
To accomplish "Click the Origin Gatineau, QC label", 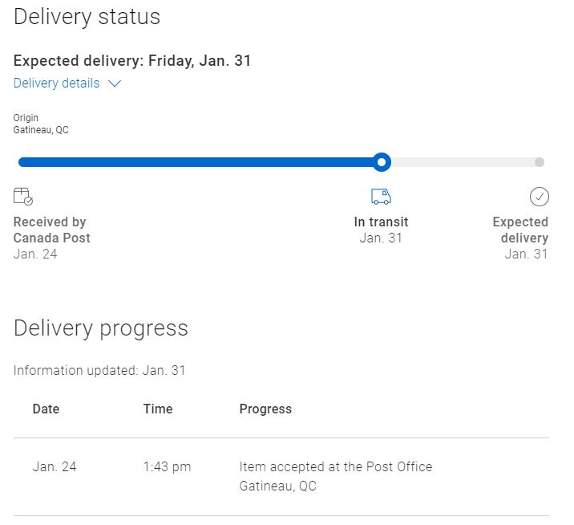I will [x=41, y=124].
